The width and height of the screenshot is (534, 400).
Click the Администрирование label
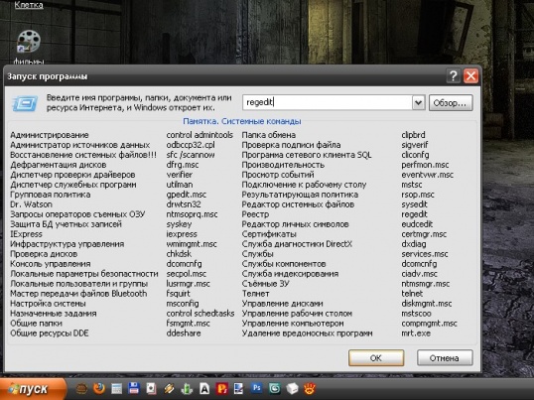pos(50,135)
